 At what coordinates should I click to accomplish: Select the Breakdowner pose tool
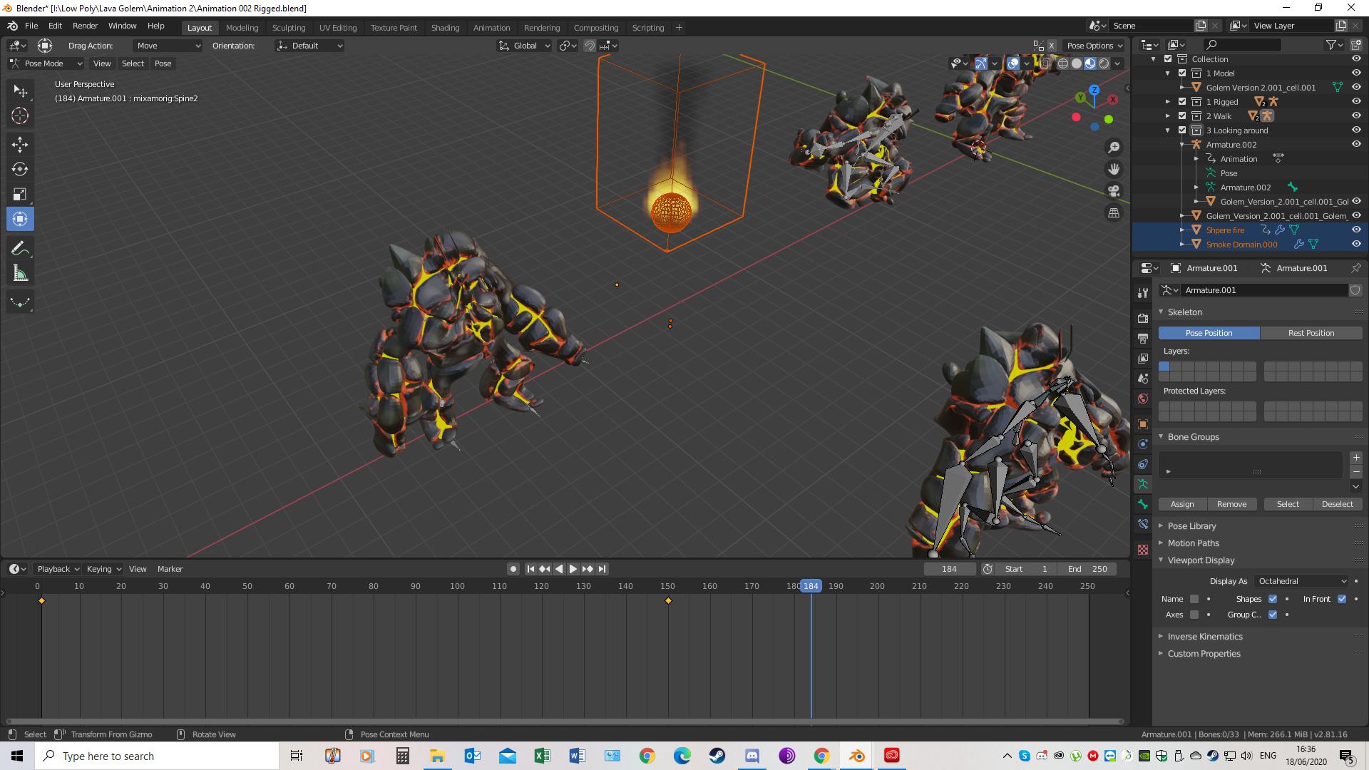[x=20, y=302]
